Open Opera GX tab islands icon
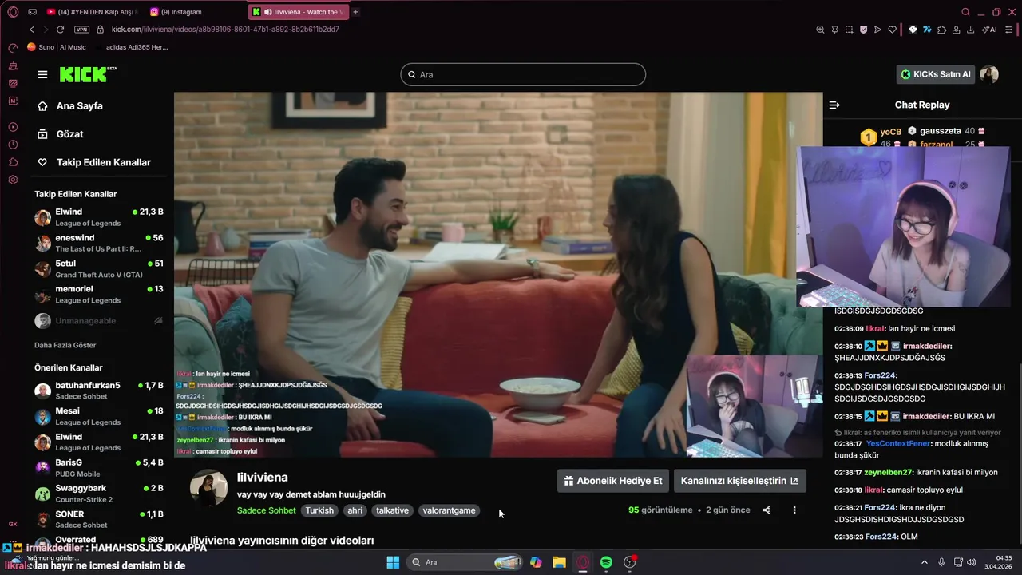Screen dimensions: 1022x575 32,12
